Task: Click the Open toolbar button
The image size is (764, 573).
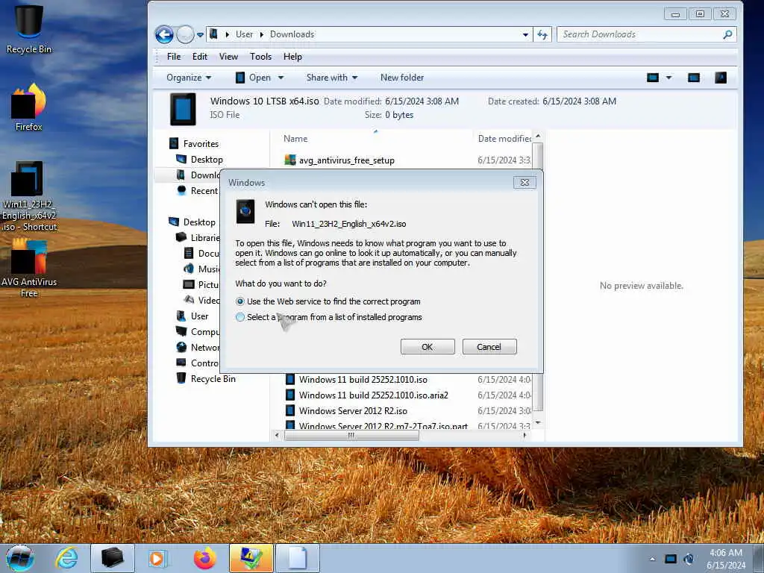Action: [254, 78]
